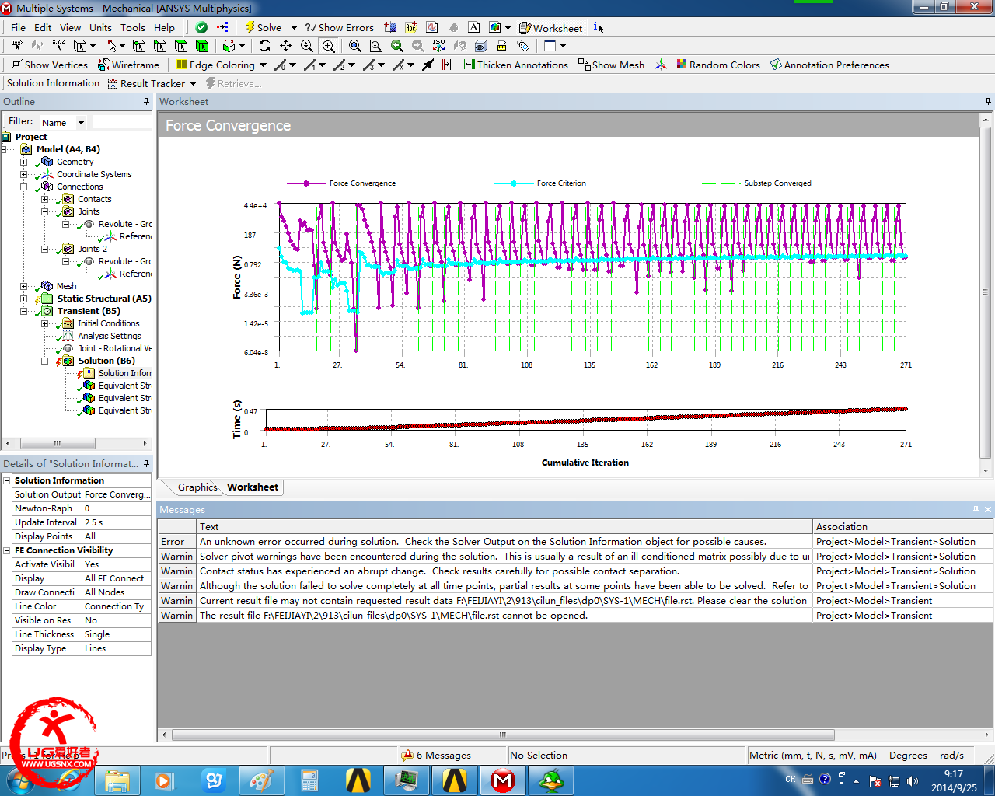The width and height of the screenshot is (995, 796).
Task: Expand the Geometry tree node
Action: coord(23,162)
